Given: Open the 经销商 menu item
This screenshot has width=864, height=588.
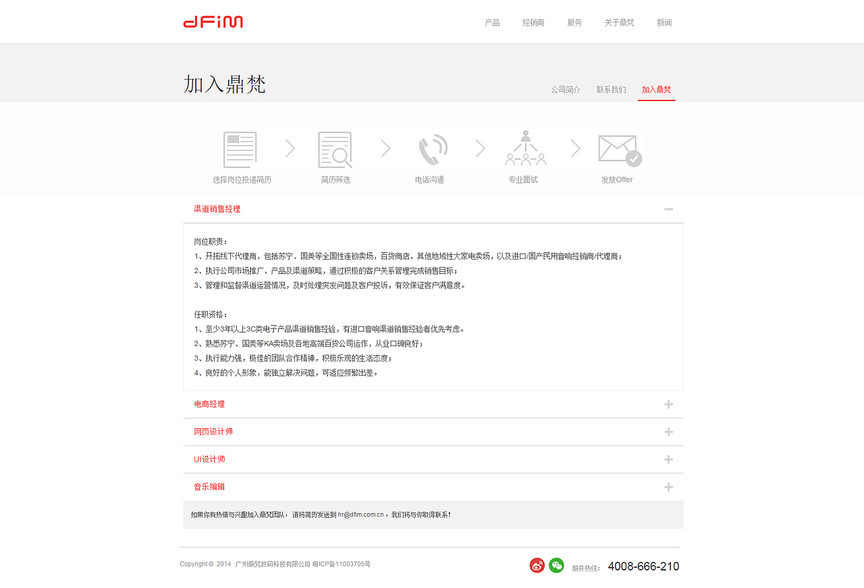Looking at the screenshot, I should (533, 22).
